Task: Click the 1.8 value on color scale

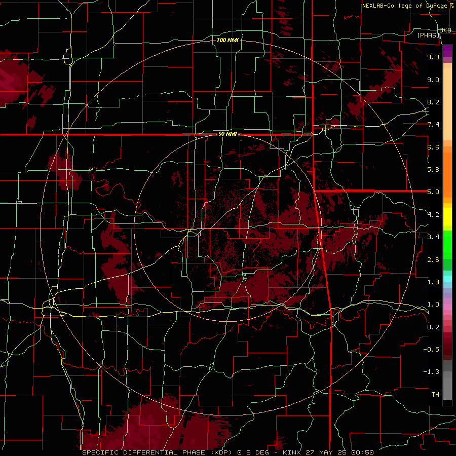Action: pyautogui.click(x=433, y=282)
